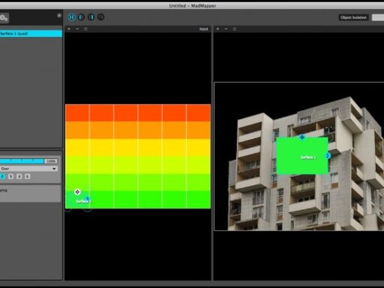Click the blue handle on the green quad's top edge
This screenshot has width=384, height=288.
point(302,137)
